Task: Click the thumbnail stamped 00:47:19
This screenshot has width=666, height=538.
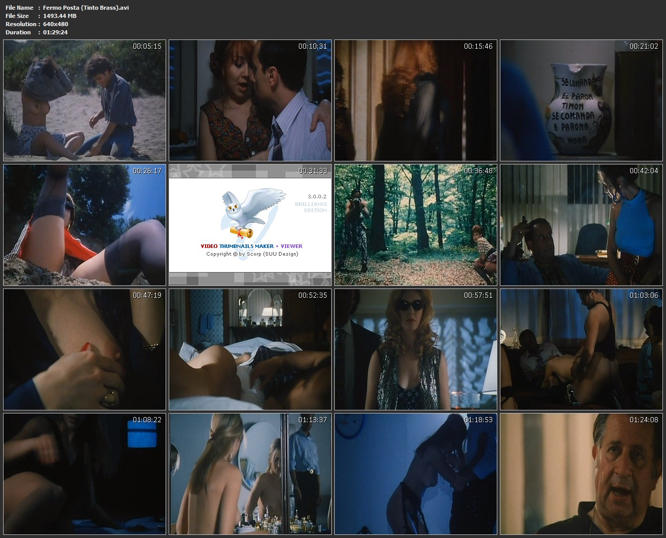Action: click(85, 349)
